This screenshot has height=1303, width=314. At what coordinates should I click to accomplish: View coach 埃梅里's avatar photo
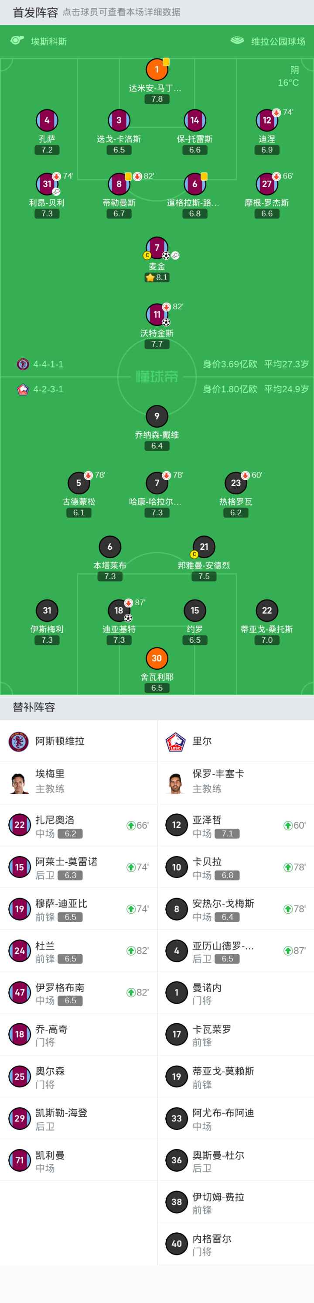click(19, 782)
